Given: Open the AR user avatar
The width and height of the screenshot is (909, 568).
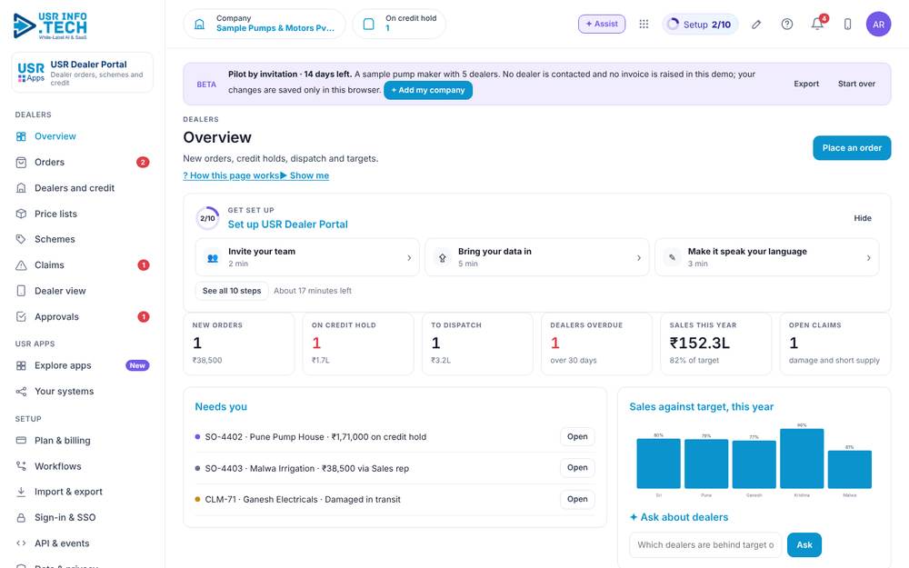Looking at the screenshot, I should tap(878, 25).
